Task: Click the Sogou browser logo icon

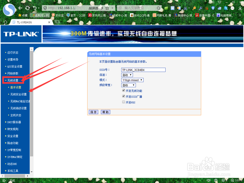Action: click(x=9, y=10)
